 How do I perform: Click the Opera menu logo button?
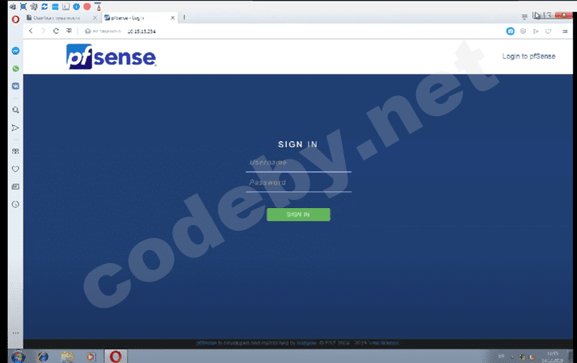click(x=15, y=19)
